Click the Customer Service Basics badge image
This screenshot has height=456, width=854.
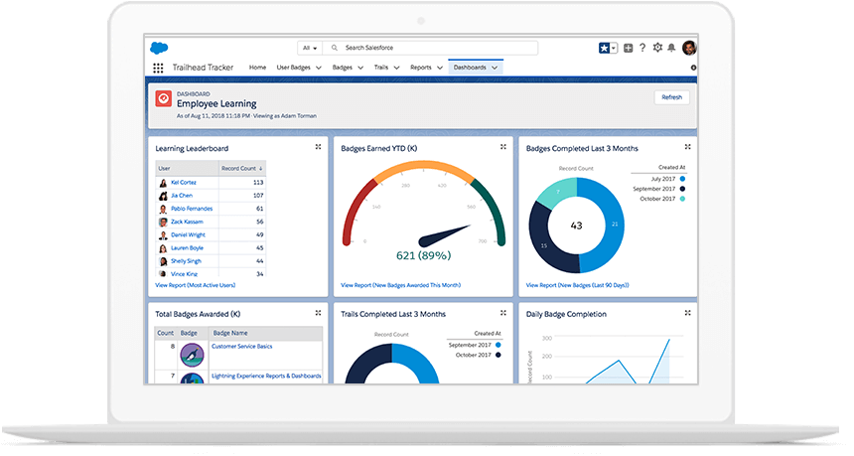coord(192,356)
